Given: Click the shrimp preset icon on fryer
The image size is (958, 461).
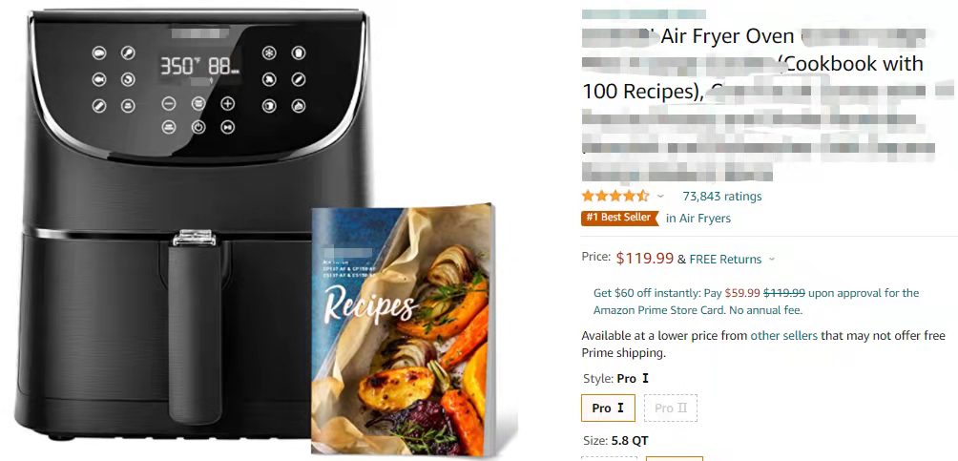Looking at the screenshot, I should 128,79.
